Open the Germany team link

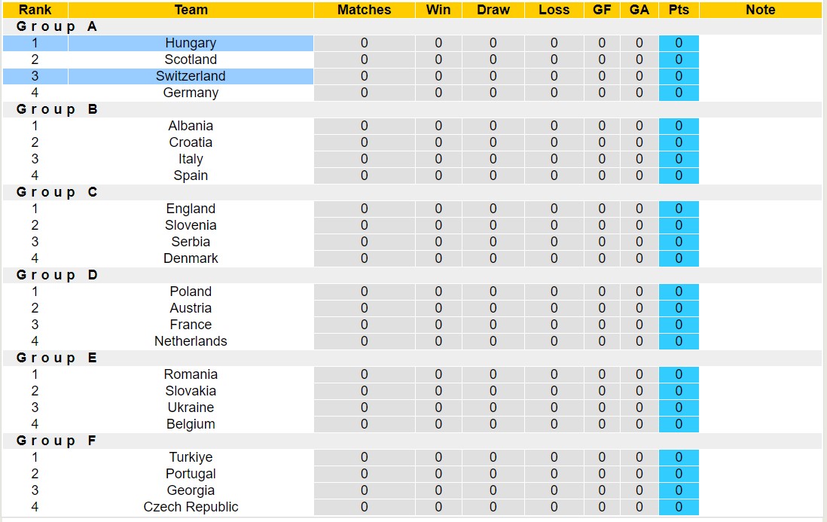(191, 93)
